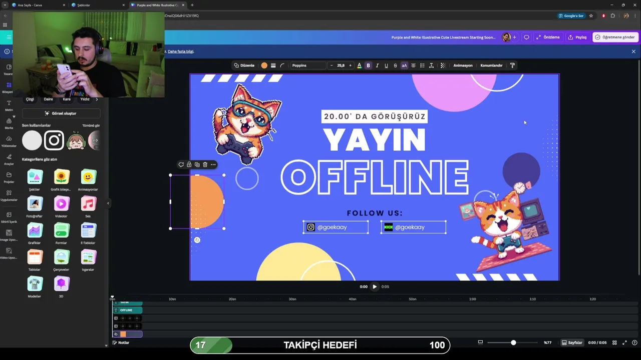641x360 pixels.
Task: Open the Poppins font dropdown
Action: (307, 65)
